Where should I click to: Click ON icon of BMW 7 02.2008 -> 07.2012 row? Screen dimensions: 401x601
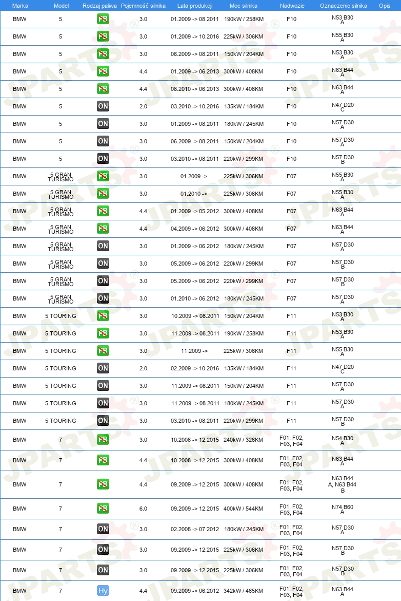click(103, 529)
